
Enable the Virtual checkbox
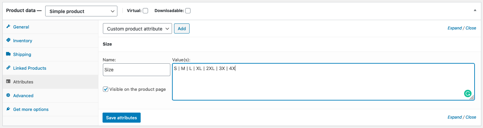pyautogui.click(x=145, y=11)
